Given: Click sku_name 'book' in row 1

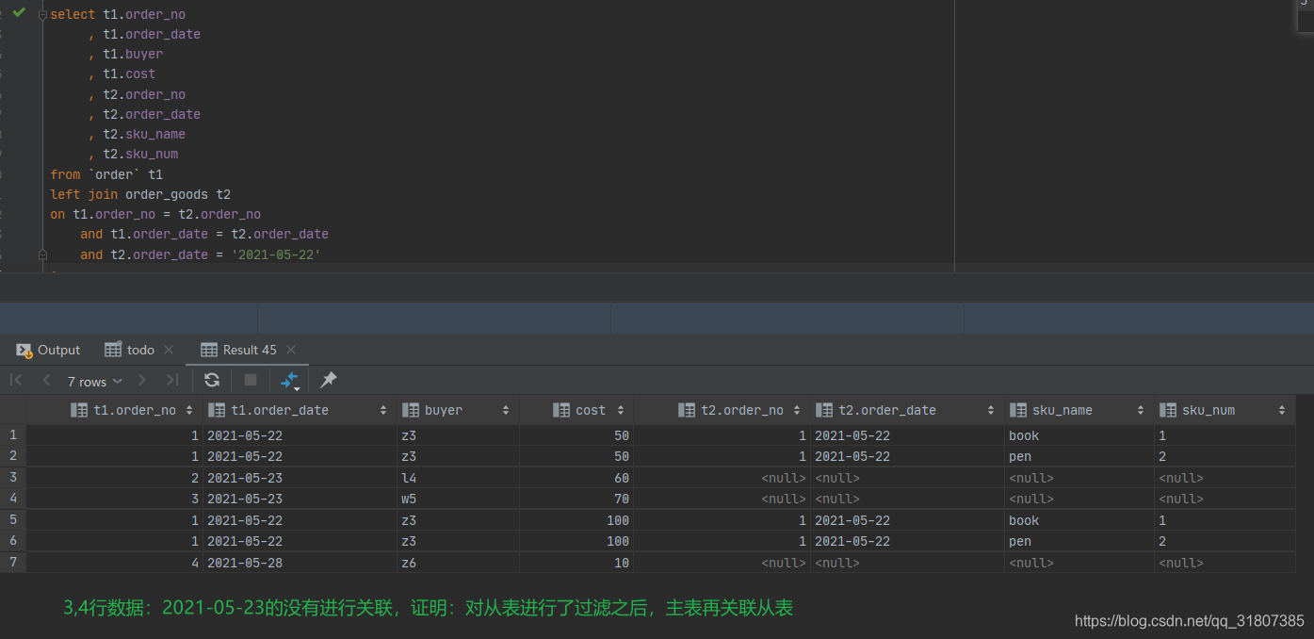Looking at the screenshot, I should point(1079,435).
